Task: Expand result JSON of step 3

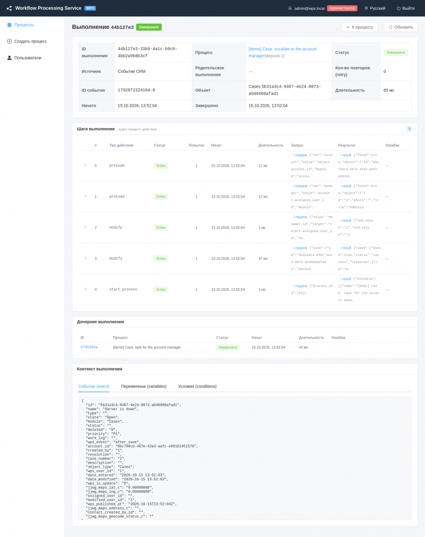Action: click(x=345, y=248)
